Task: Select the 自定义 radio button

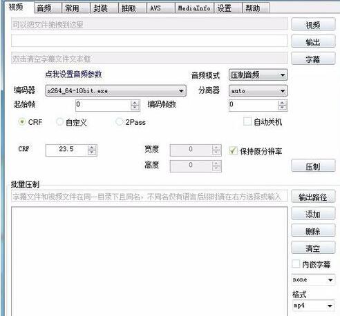Action: (59, 121)
